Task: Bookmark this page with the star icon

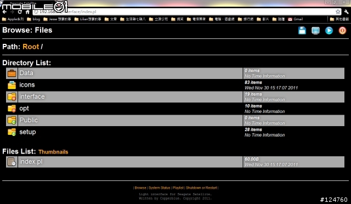Action: [x=338, y=12]
